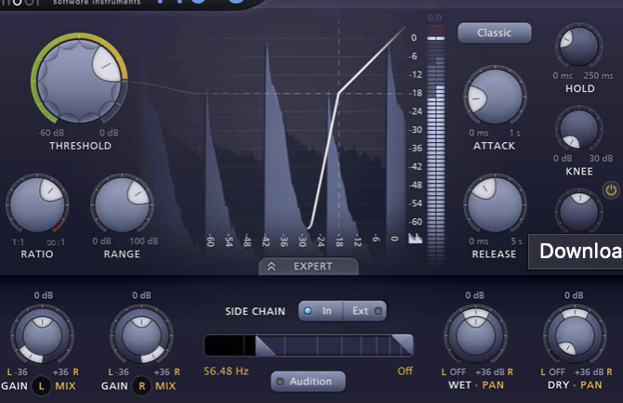The width and height of the screenshot is (623, 403).
Task: Expand the EXPERT panel
Action: coord(309,266)
